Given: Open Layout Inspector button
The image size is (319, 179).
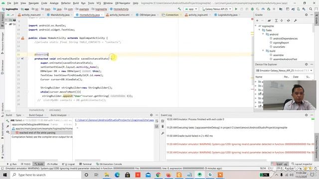Looking at the screenshot, I should coord(302,164).
